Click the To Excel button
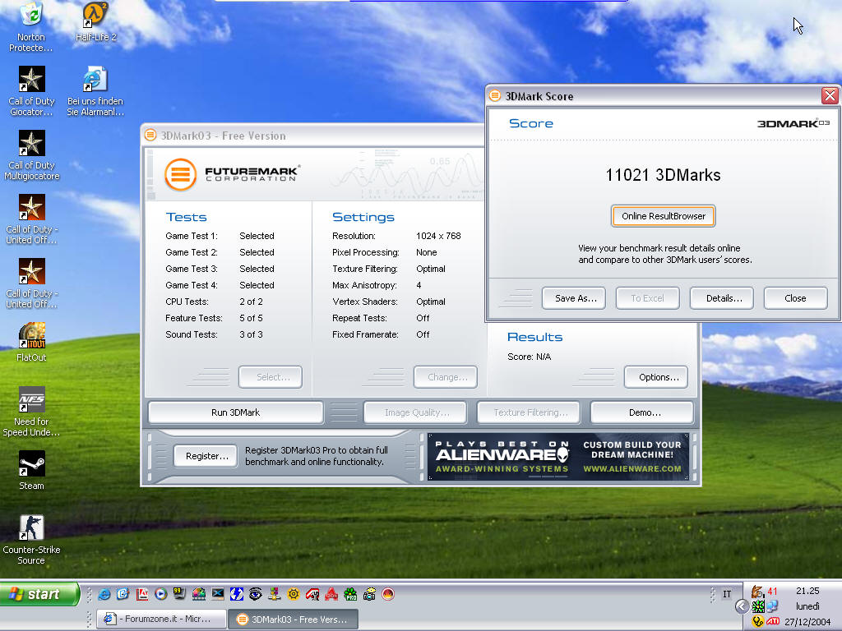Image resolution: width=842 pixels, height=631 pixels. 648,298
